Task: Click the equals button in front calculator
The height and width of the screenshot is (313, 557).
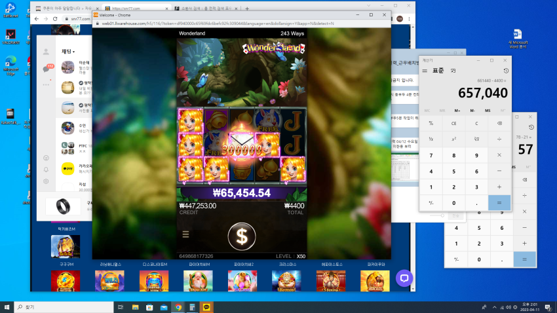Action: (x=499, y=202)
